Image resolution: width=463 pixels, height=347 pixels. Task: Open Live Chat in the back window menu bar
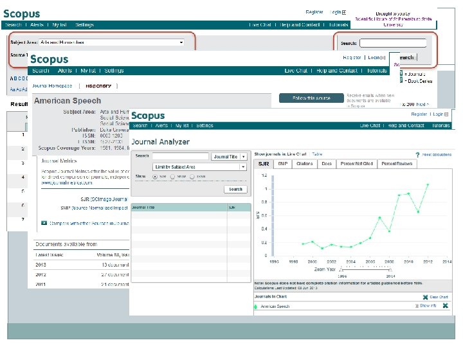click(x=260, y=25)
